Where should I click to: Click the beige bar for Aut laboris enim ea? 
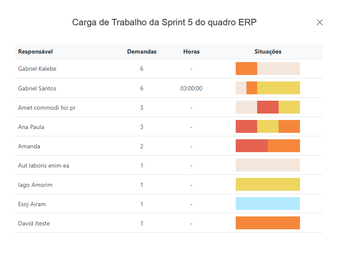pyautogui.click(x=268, y=165)
